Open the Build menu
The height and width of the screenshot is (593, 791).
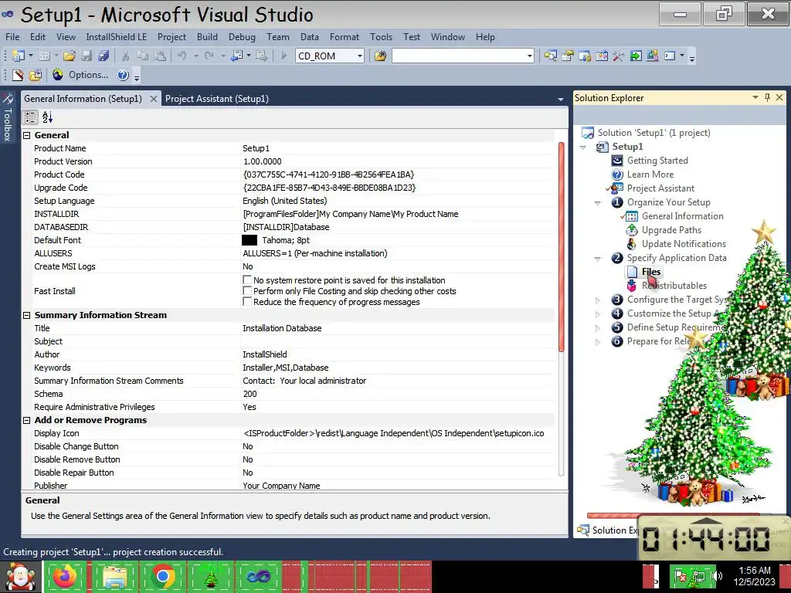(x=207, y=37)
